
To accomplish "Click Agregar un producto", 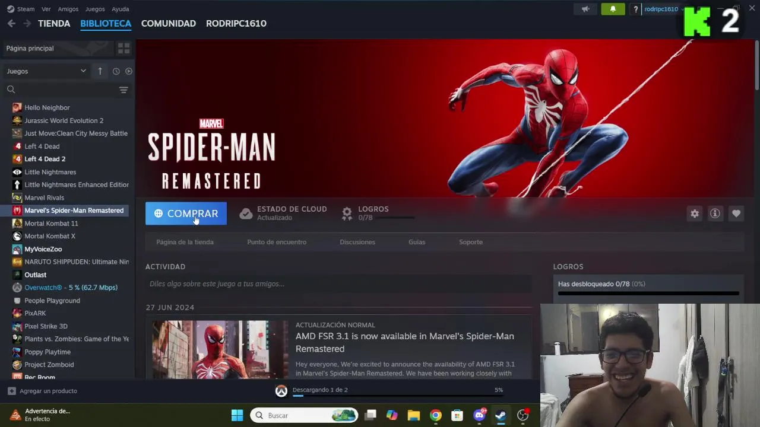I will [x=42, y=391].
